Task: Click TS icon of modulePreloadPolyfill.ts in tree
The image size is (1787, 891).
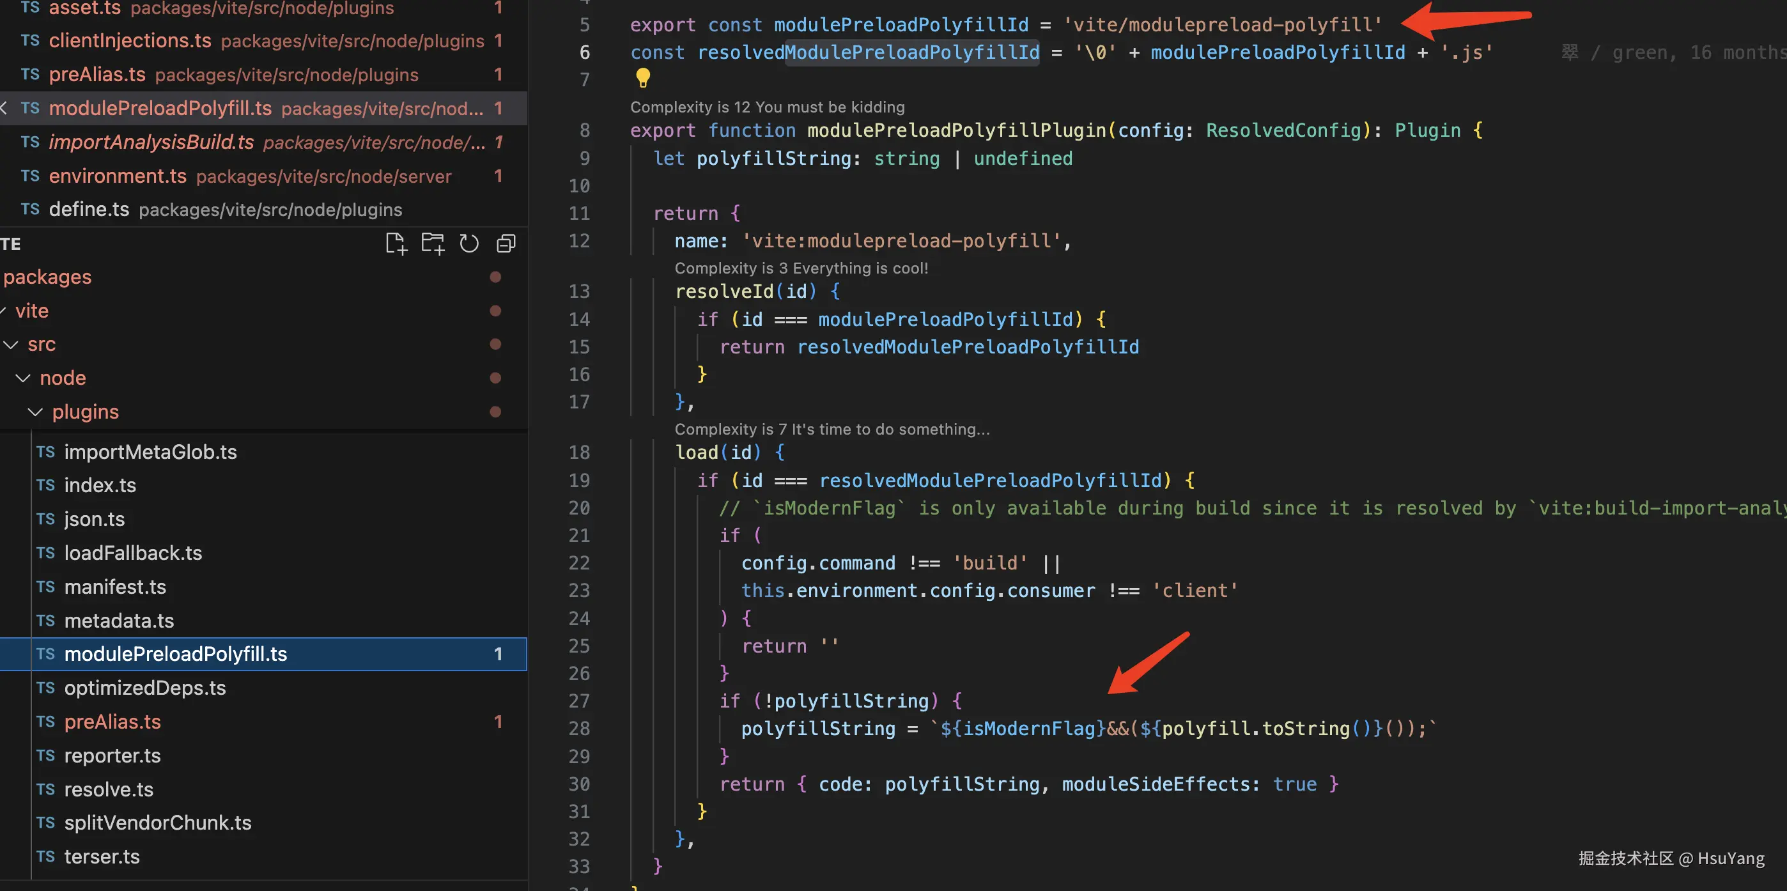Action: 46,654
